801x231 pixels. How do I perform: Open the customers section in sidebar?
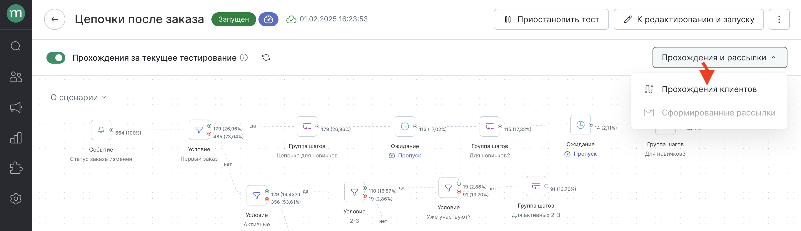(16, 77)
